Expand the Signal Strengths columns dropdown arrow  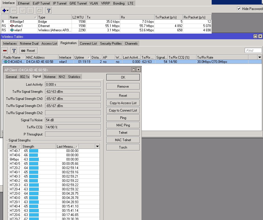[97, 146]
